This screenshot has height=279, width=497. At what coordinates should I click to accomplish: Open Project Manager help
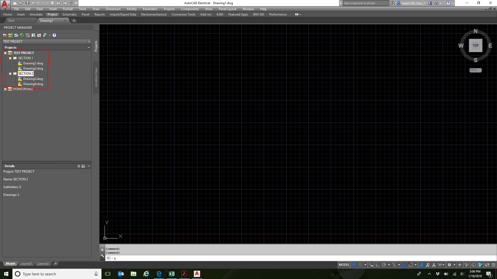pos(54,35)
